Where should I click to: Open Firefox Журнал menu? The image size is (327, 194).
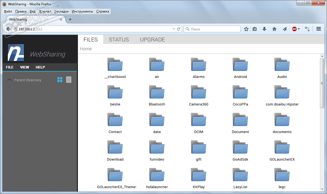45,11
